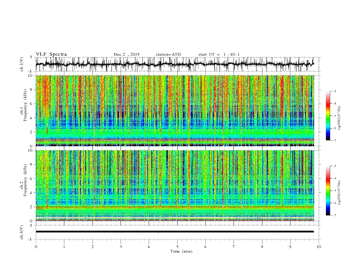
Task: Click time axis tick label "5"
Action: (177, 247)
